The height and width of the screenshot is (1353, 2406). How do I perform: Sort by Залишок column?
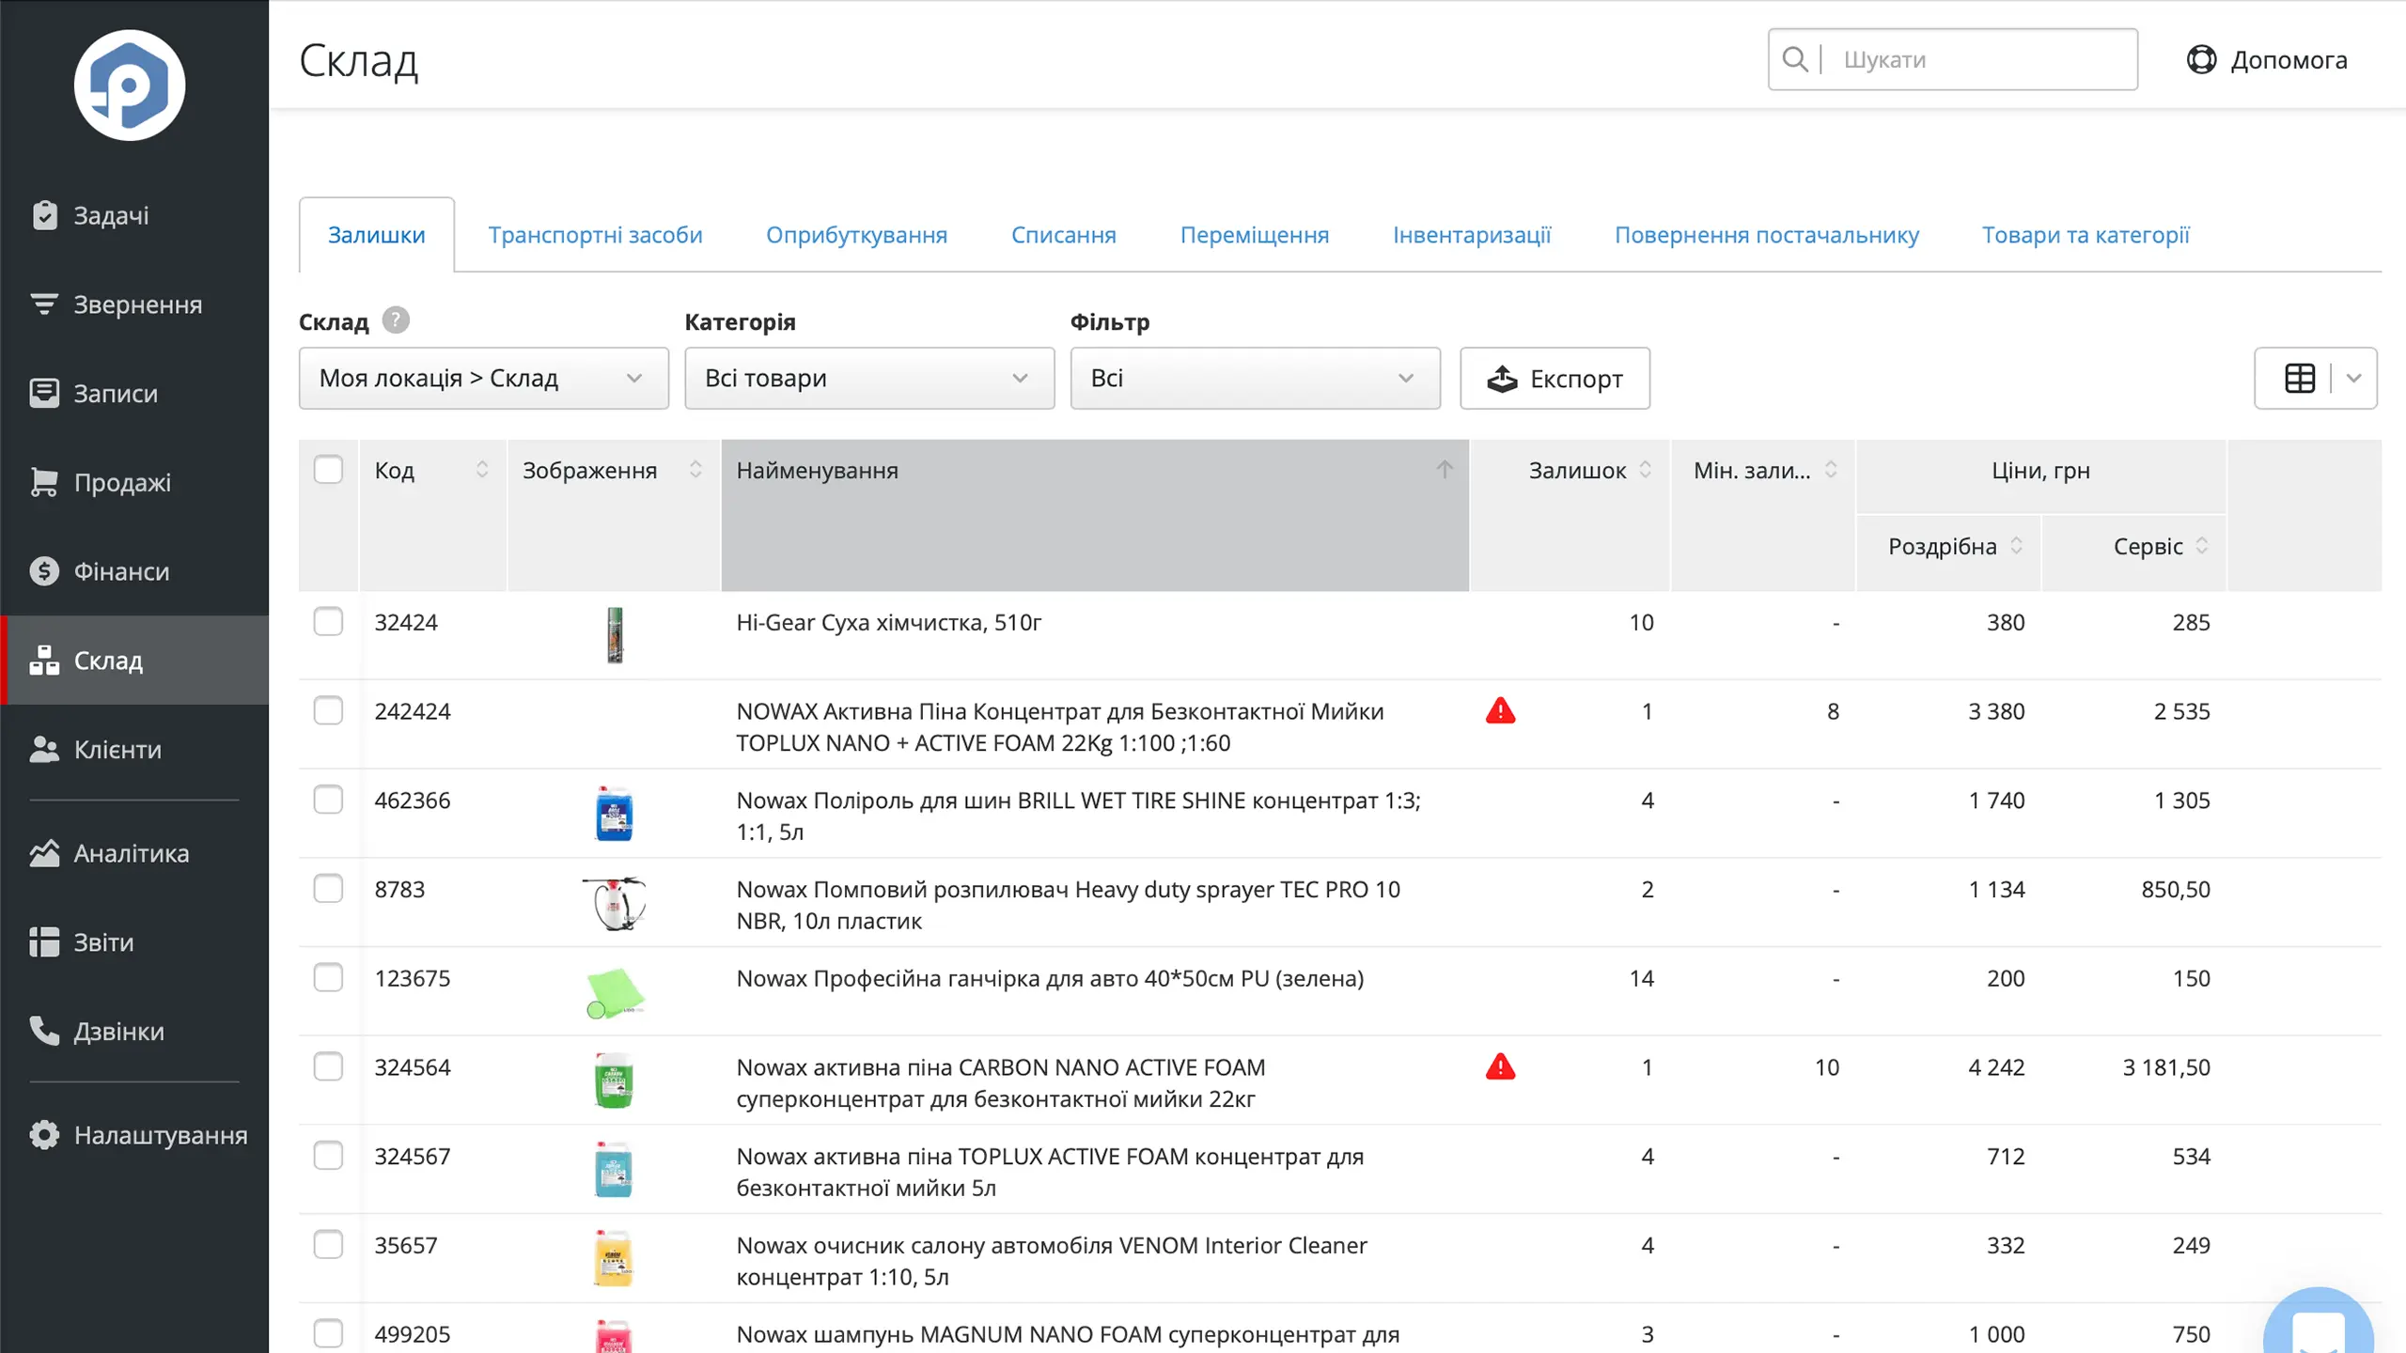pyautogui.click(x=1645, y=470)
